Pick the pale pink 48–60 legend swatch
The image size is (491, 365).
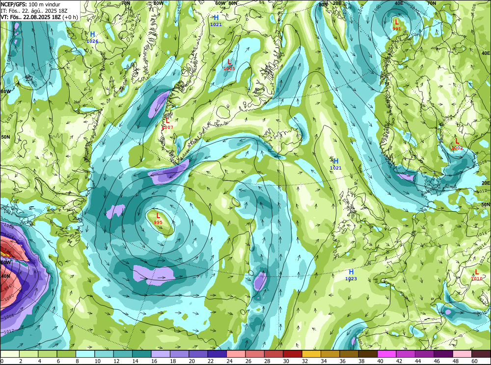point(462,354)
